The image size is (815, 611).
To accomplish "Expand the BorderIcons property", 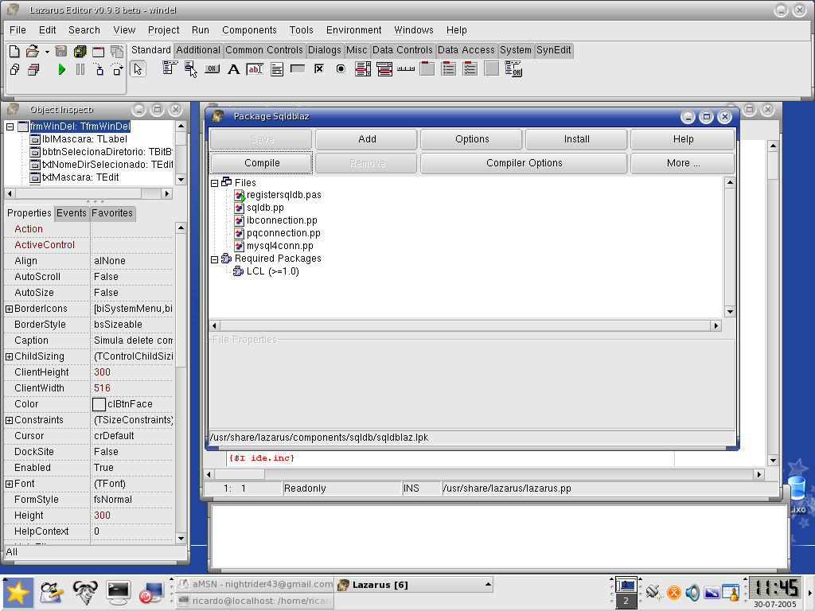I will point(9,309).
